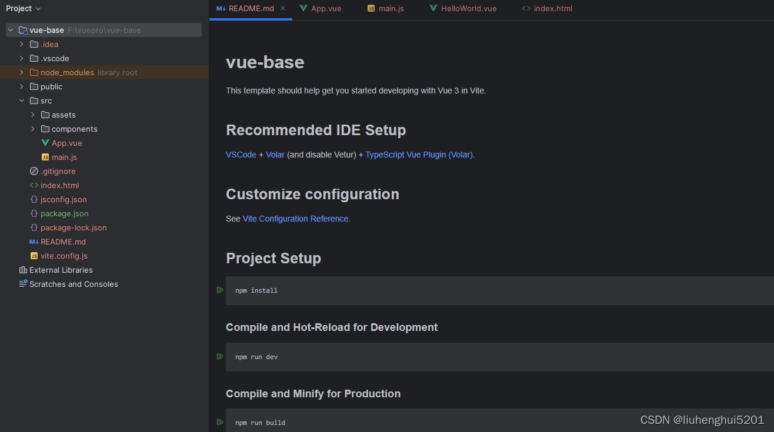
Task: Click the Vue icon beside App.vue in tree
Action: pyautogui.click(x=45, y=143)
